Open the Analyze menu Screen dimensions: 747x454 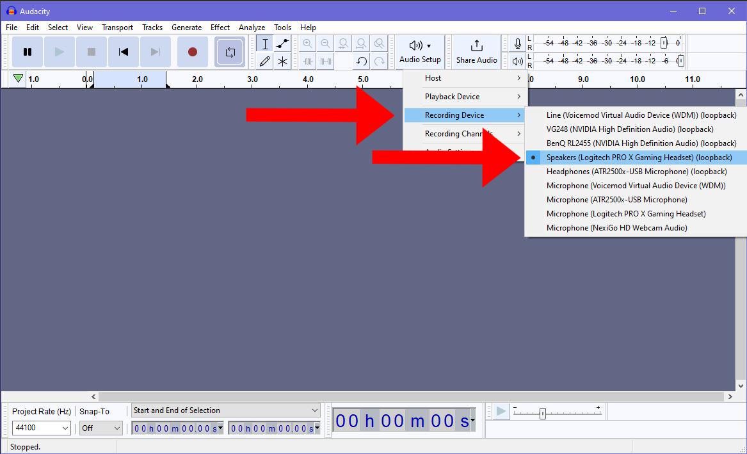point(252,27)
